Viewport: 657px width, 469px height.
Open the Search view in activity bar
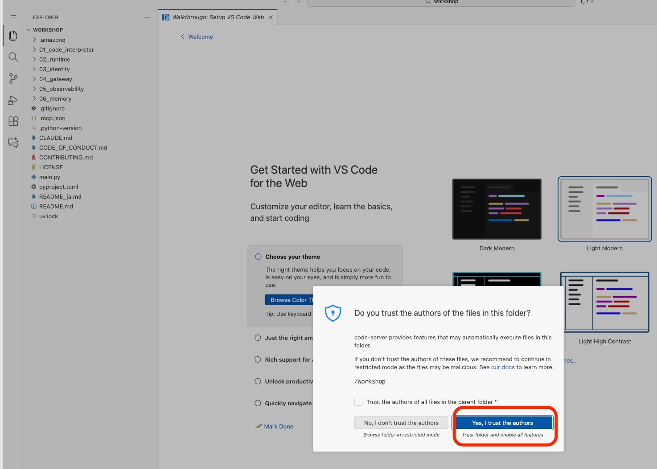point(13,57)
